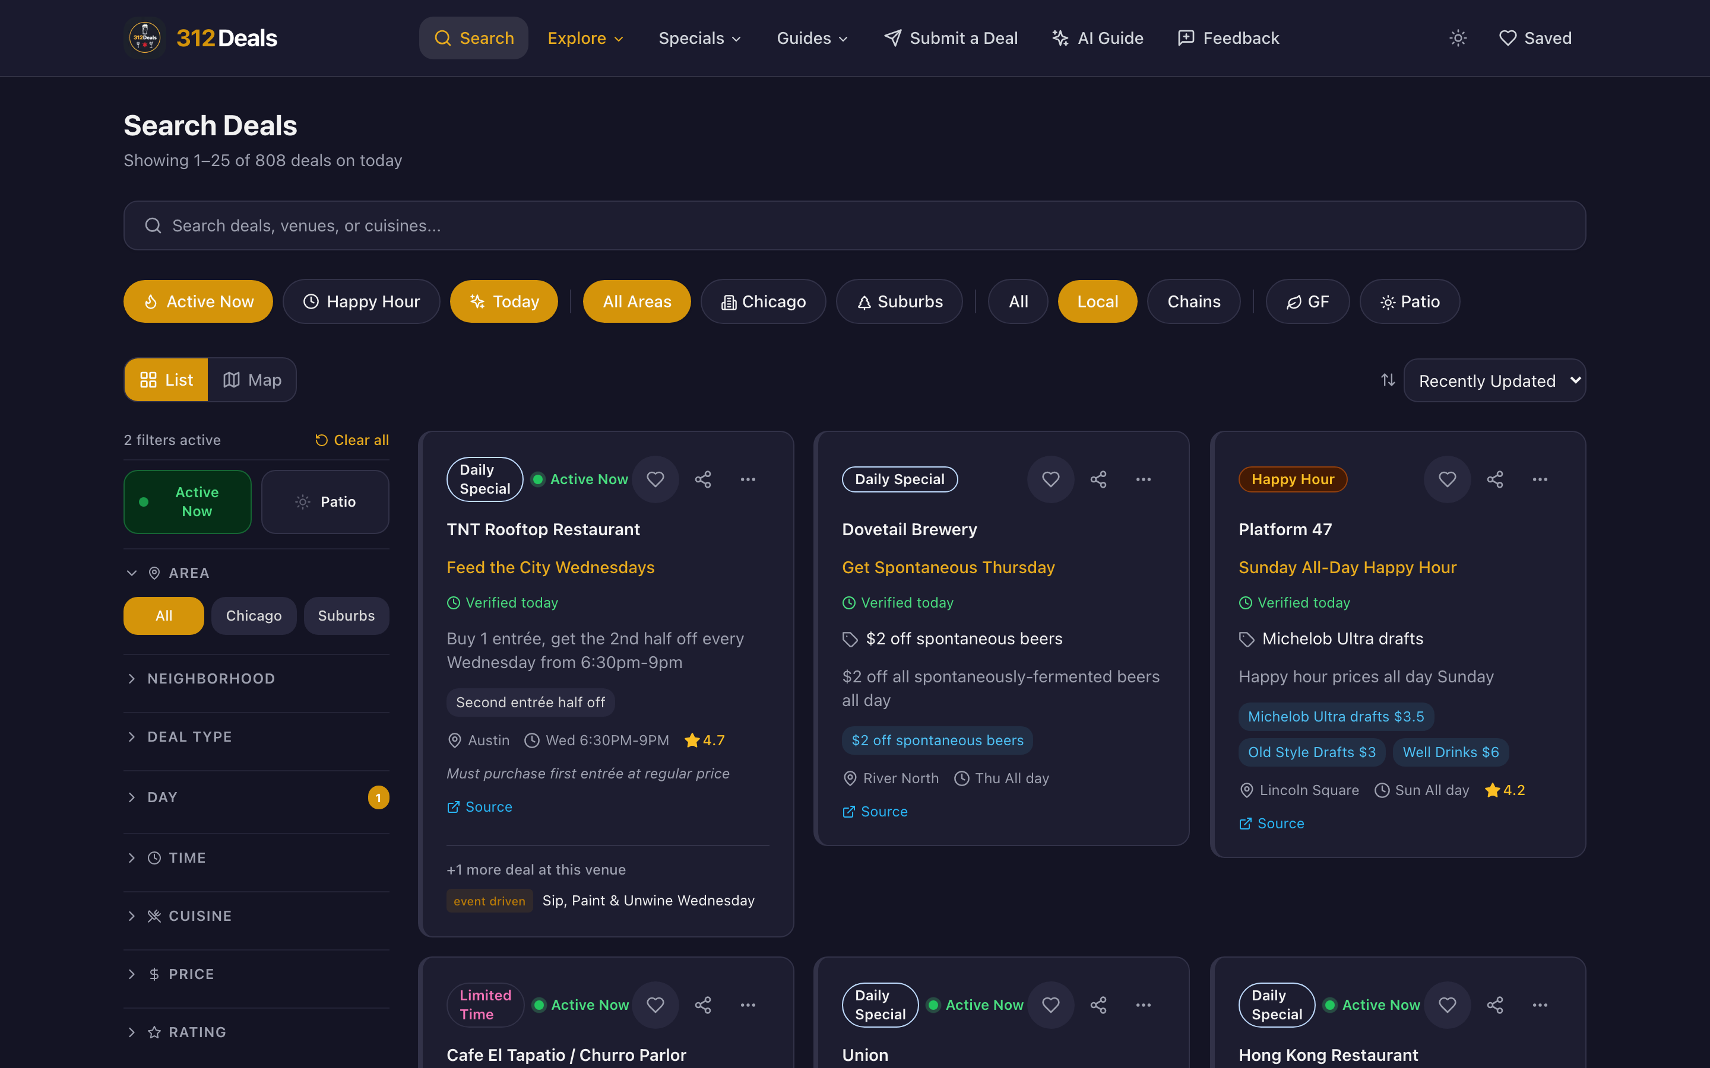Toggle sidebar Patio quick filter

pyautogui.click(x=325, y=501)
